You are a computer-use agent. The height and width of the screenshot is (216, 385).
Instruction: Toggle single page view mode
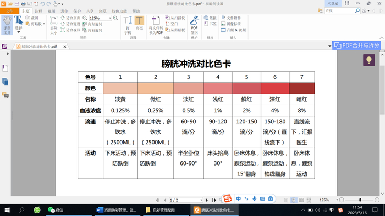click(x=287, y=200)
